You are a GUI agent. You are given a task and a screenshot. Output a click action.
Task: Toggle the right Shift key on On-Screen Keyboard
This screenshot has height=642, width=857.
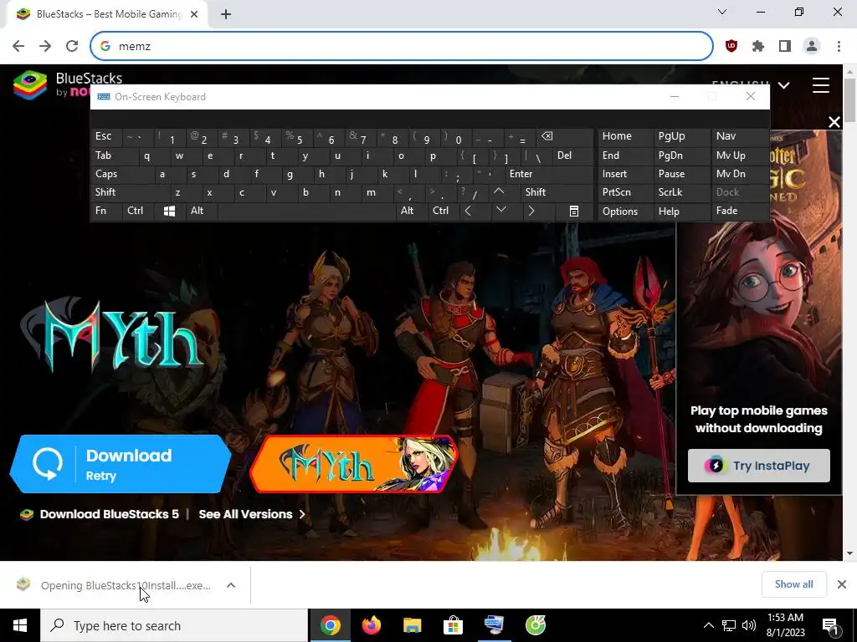coord(557,192)
